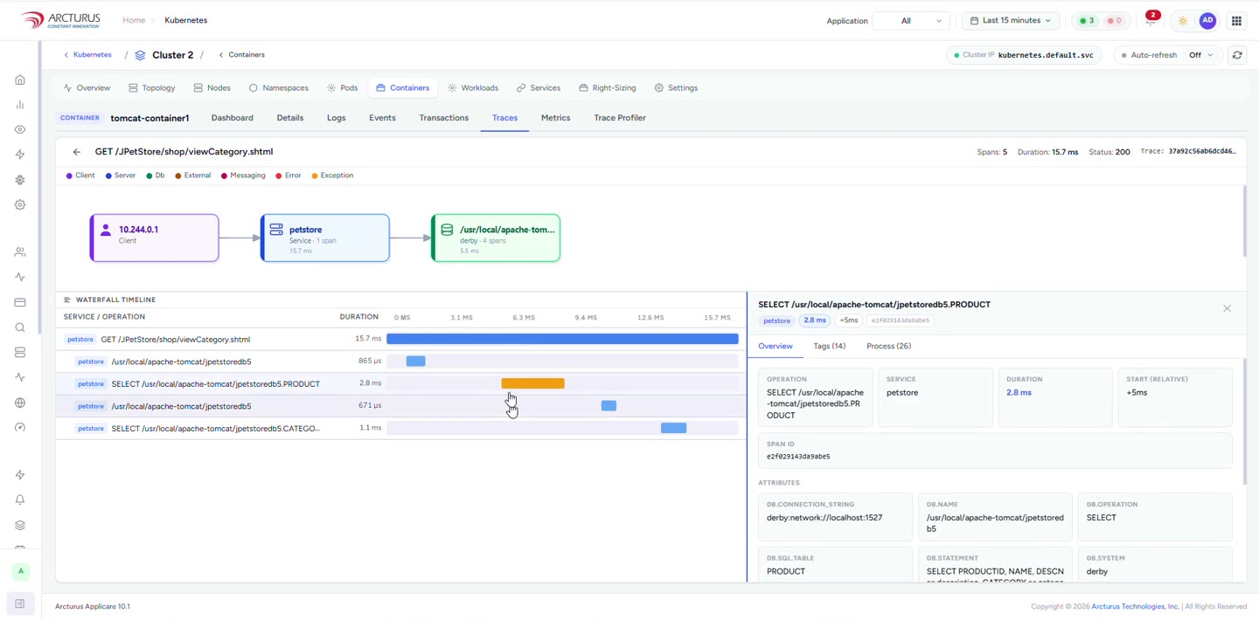Open the credit card icon in sidebar
This screenshot has width=1259, height=620.
click(x=20, y=302)
